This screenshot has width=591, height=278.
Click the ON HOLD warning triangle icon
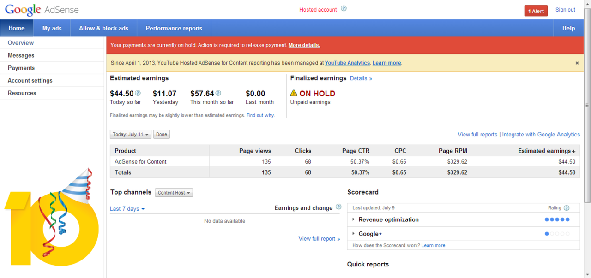[294, 93]
